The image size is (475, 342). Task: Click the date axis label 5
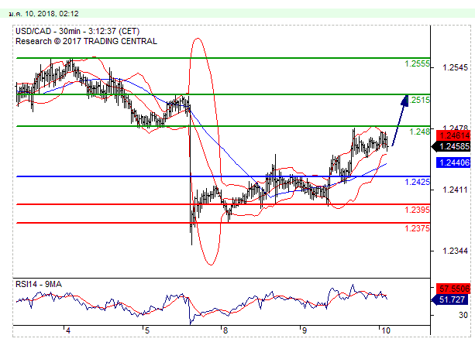[147, 330]
